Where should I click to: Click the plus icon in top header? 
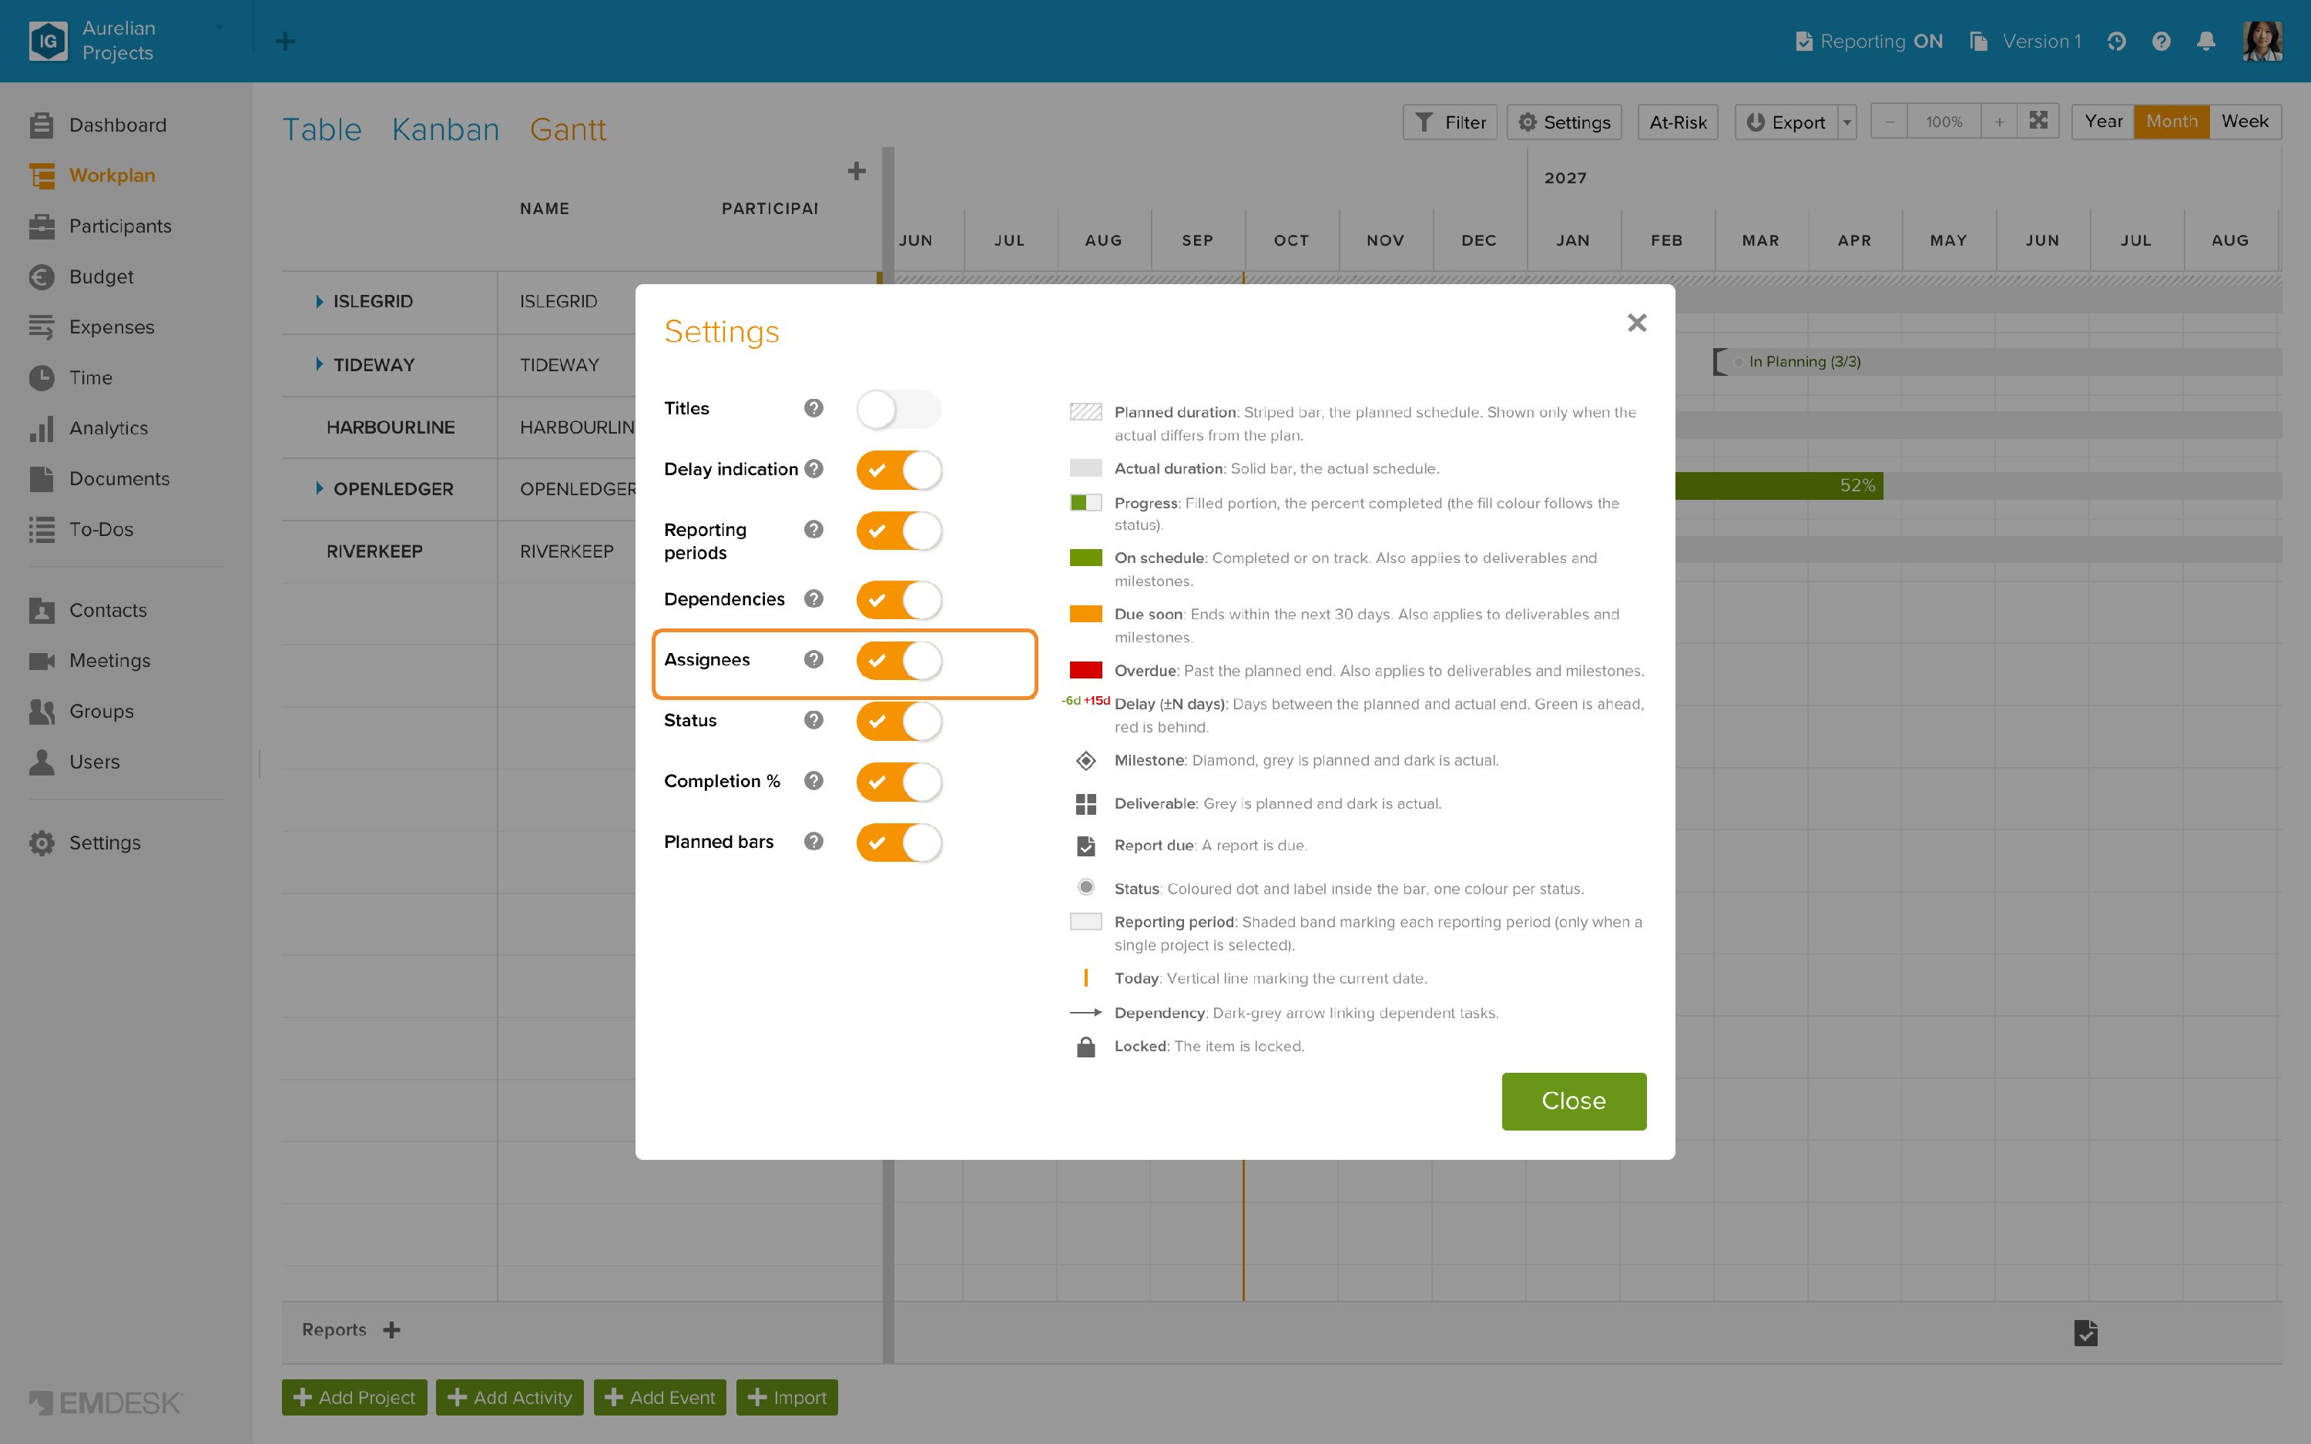pyautogui.click(x=284, y=41)
